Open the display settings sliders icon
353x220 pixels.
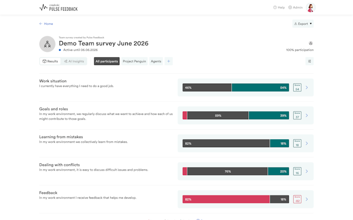tap(309, 61)
